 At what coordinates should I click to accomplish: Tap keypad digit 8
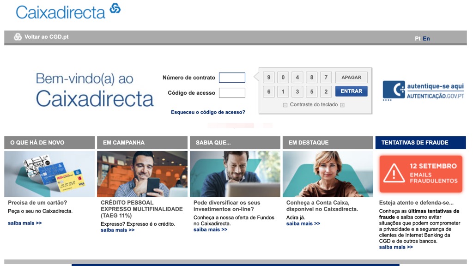(312, 78)
